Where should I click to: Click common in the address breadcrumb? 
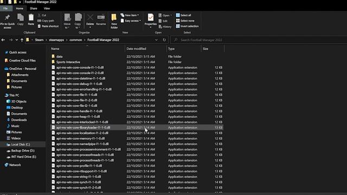click(x=76, y=40)
